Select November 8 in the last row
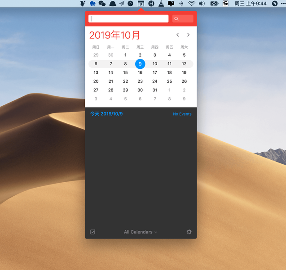 (169, 99)
